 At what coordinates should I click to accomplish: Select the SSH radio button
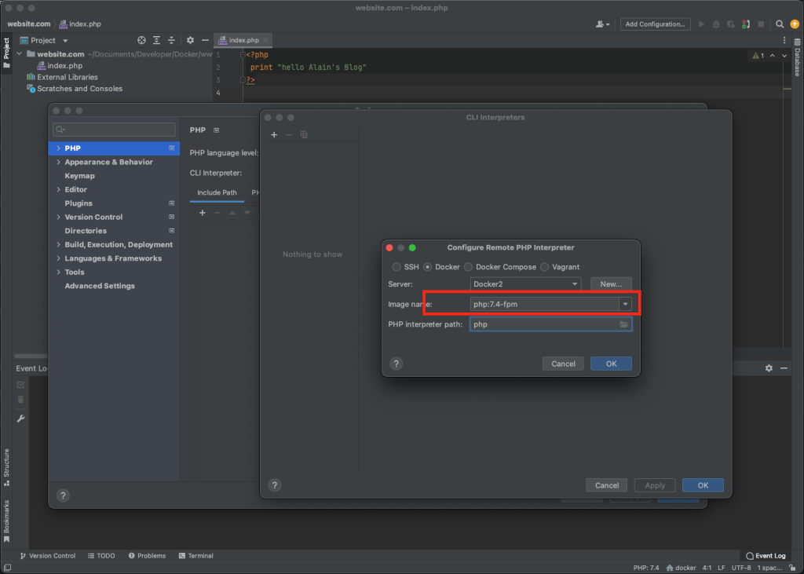click(x=397, y=267)
